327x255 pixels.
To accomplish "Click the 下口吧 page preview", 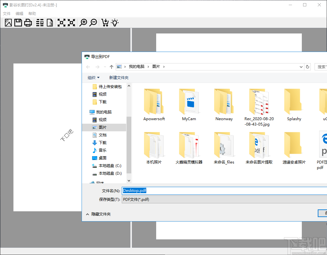I will [47, 137].
